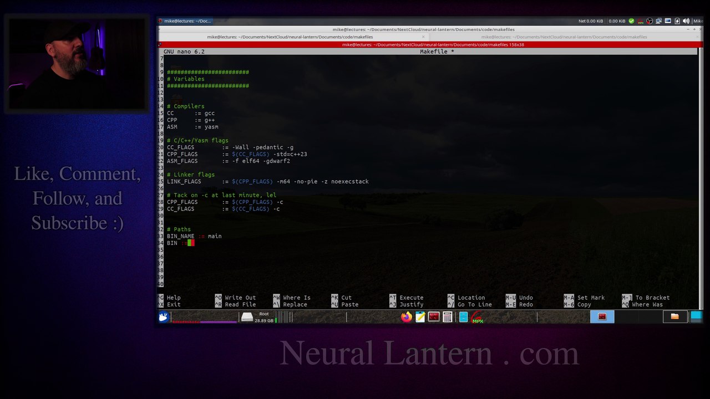This screenshot has height=399, width=710.
Task: Open the XFCE whisker menu mouse icon
Action: (163, 317)
